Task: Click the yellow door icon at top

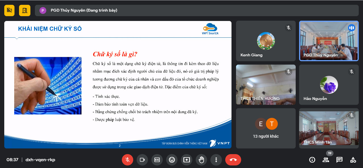Action: click(25, 10)
